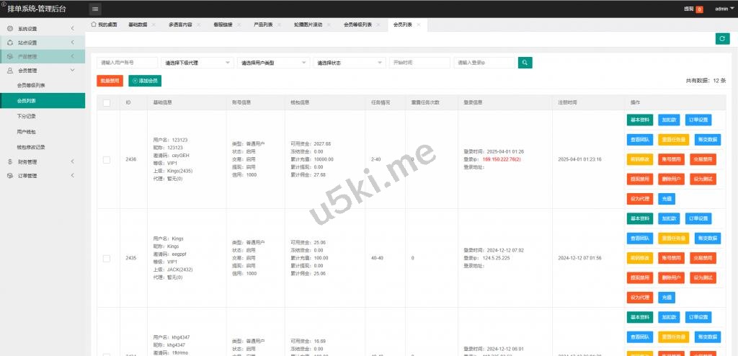Open 下分记录 in the sidebar menu
This screenshot has height=356, width=738.
26,116
